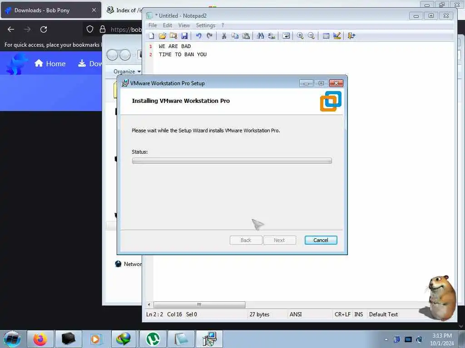This screenshot has height=348, width=465.
Task: Open the Edit menu in Notepad2
Action: [168, 25]
